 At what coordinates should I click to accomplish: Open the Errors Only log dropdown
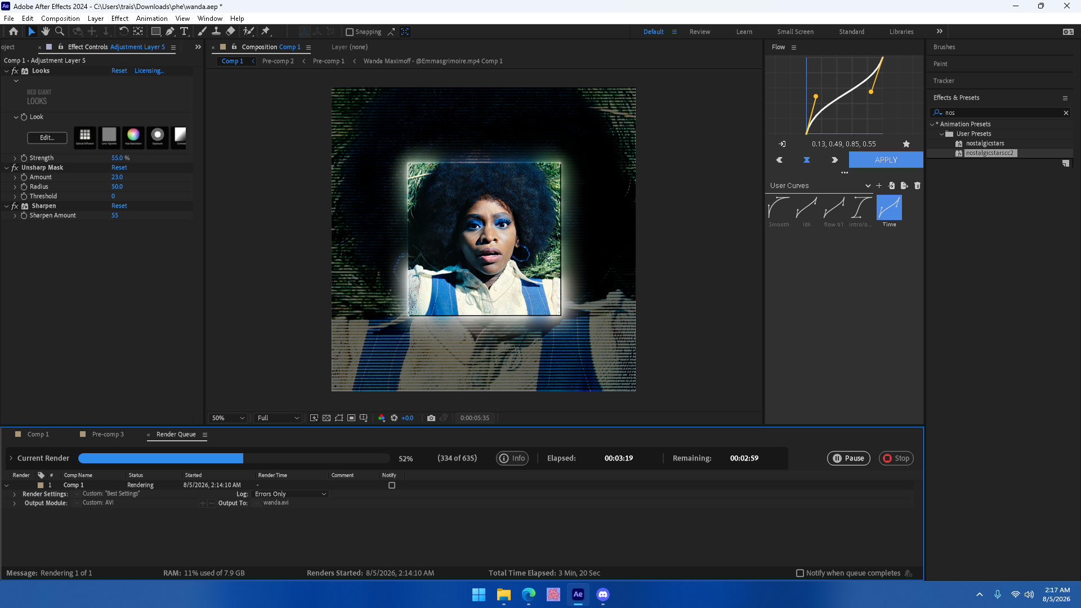coord(291,494)
